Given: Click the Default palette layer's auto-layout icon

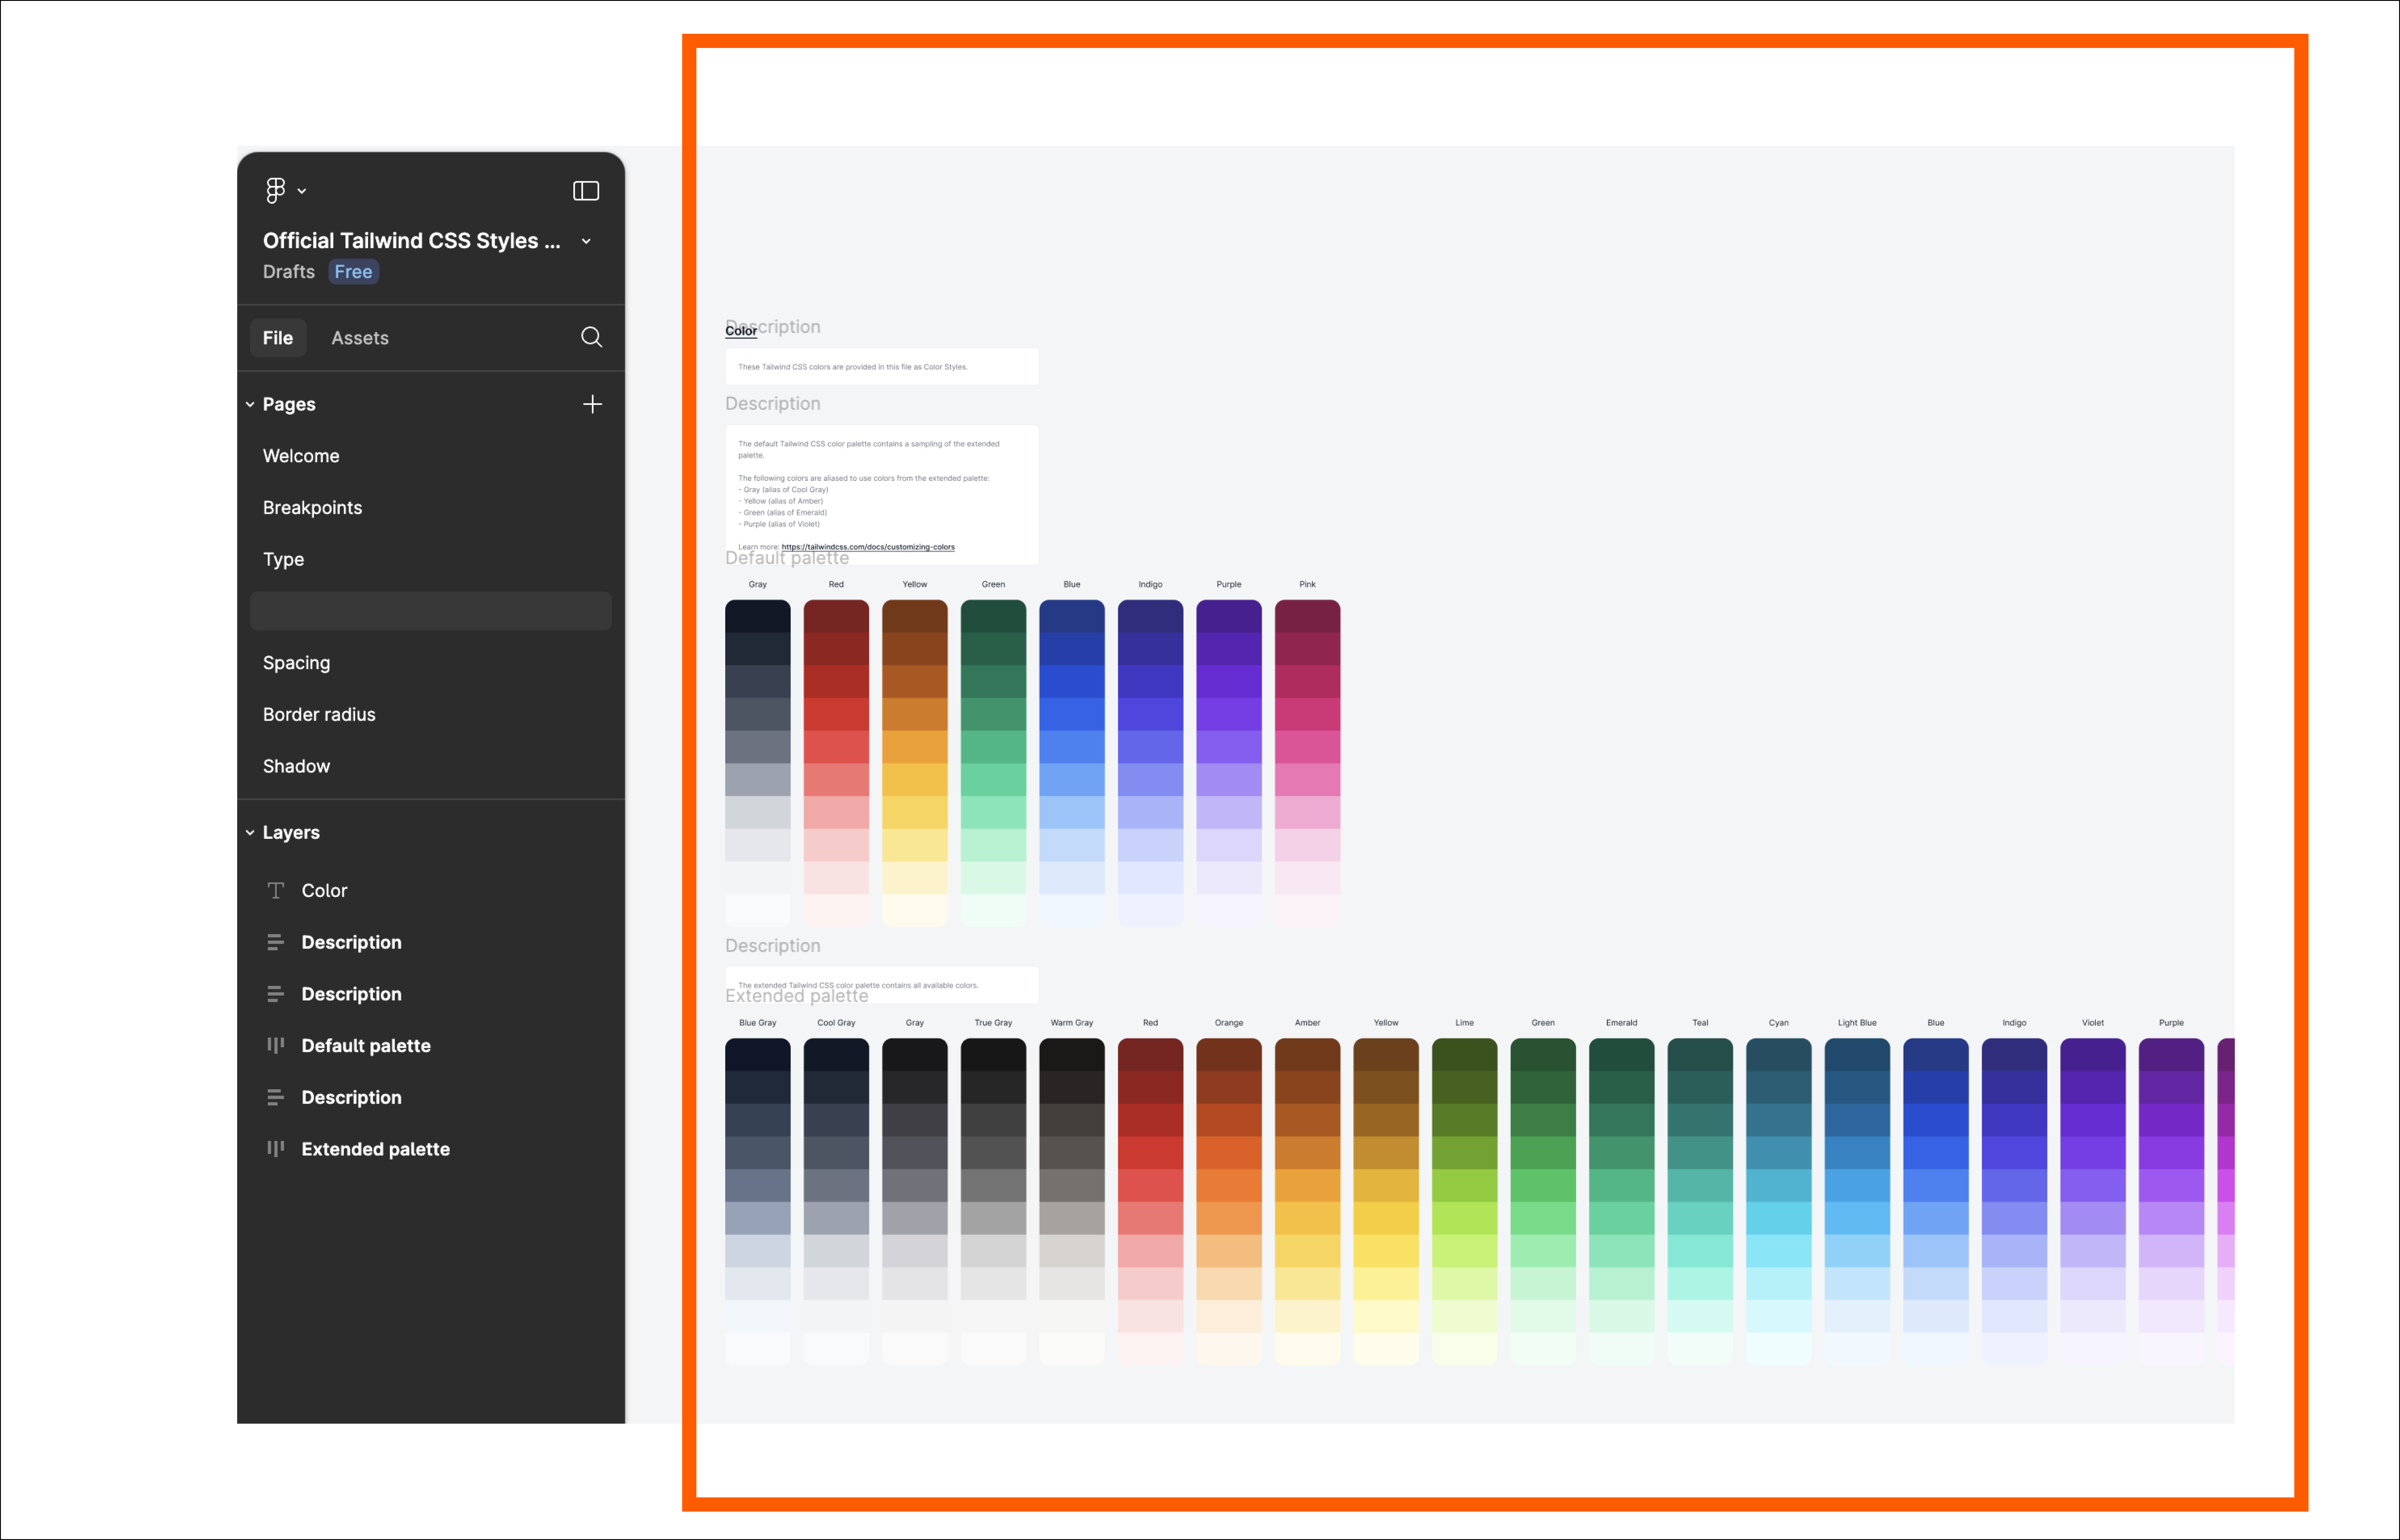Looking at the screenshot, I should click(276, 1045).
